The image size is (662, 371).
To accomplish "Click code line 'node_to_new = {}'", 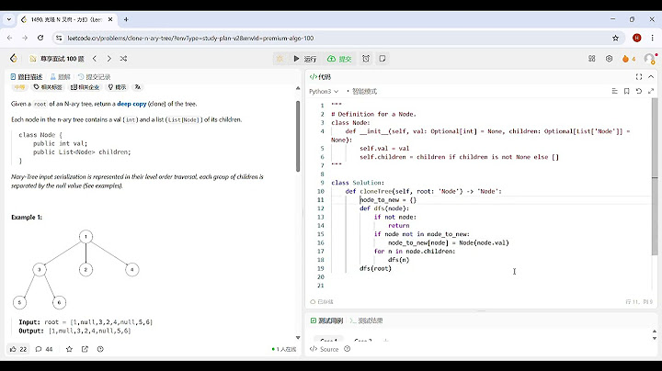I will tap(388, 200).
